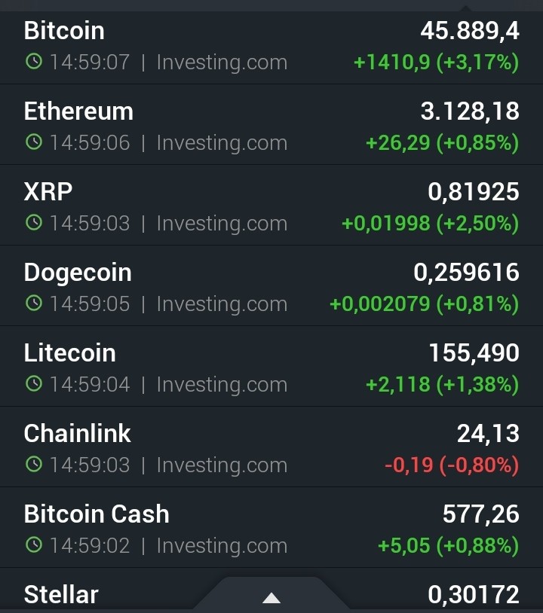Click the clock icon in Chainlink row
This screenshot has width=543, height=613.
34,464
